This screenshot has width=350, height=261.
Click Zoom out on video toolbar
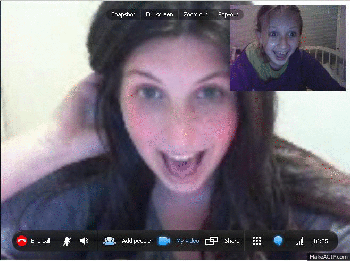pos(195,14)
